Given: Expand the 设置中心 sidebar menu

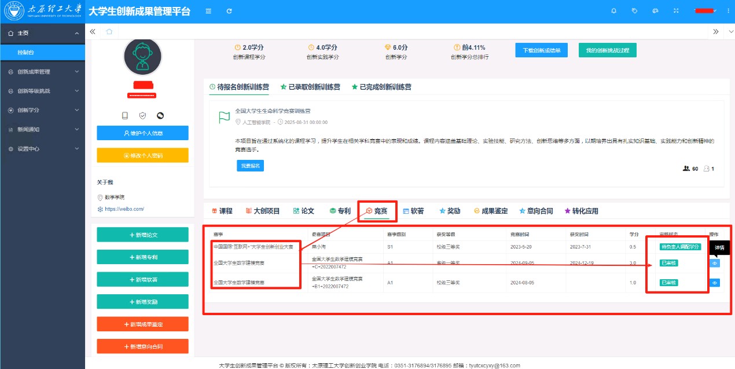Looking at the screenshot, I should coord(42,149).
